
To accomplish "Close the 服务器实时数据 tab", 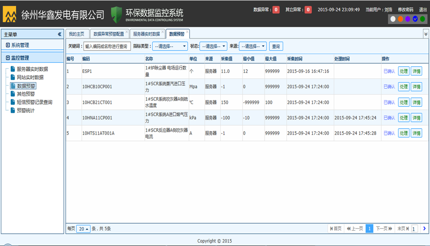I will [163, 32].
